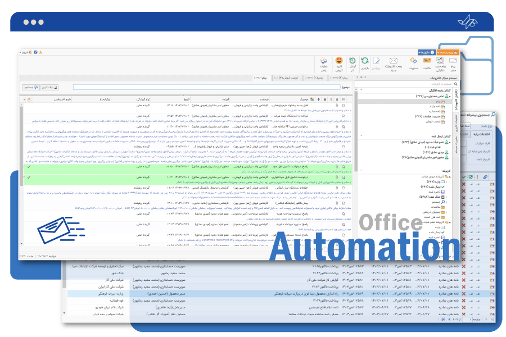506x337 pixels.
Task: Click the blue help question mark icon
Action: (x=35, y=52)
